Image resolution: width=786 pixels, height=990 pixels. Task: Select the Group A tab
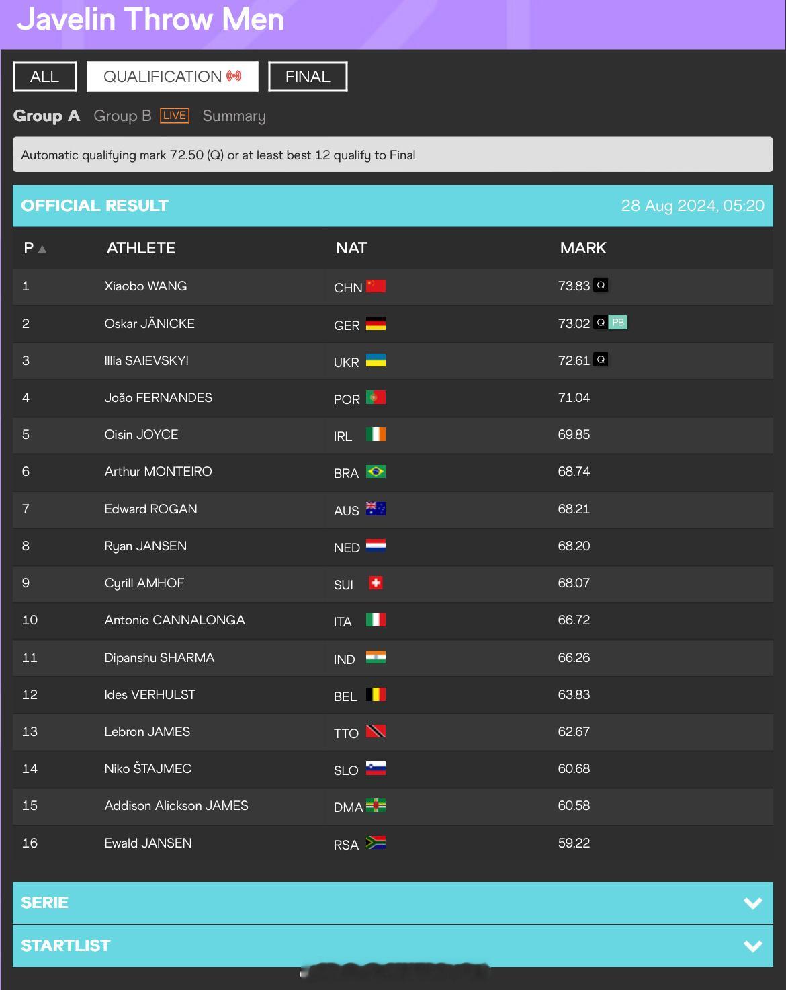46,116
